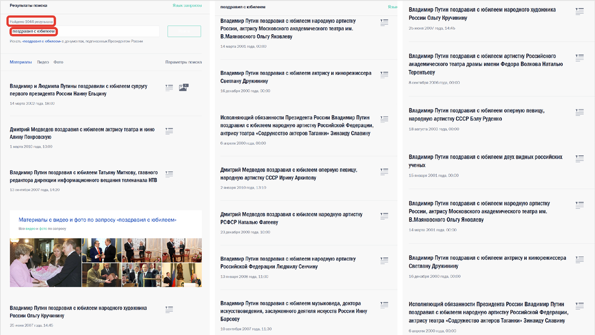Open result about Людмила Сенчина
This screenshot has height=335, width=595.
288,263
